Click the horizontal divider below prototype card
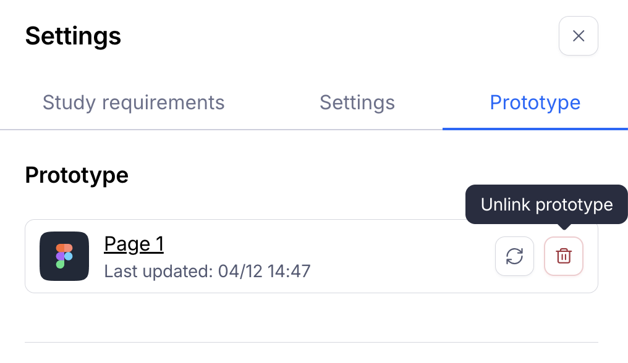Viewport: 628px width, 363px height. tap(312, 342)
